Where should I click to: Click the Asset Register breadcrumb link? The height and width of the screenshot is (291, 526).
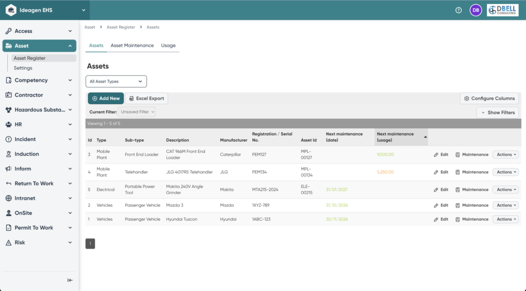click(x=121, y=27)
